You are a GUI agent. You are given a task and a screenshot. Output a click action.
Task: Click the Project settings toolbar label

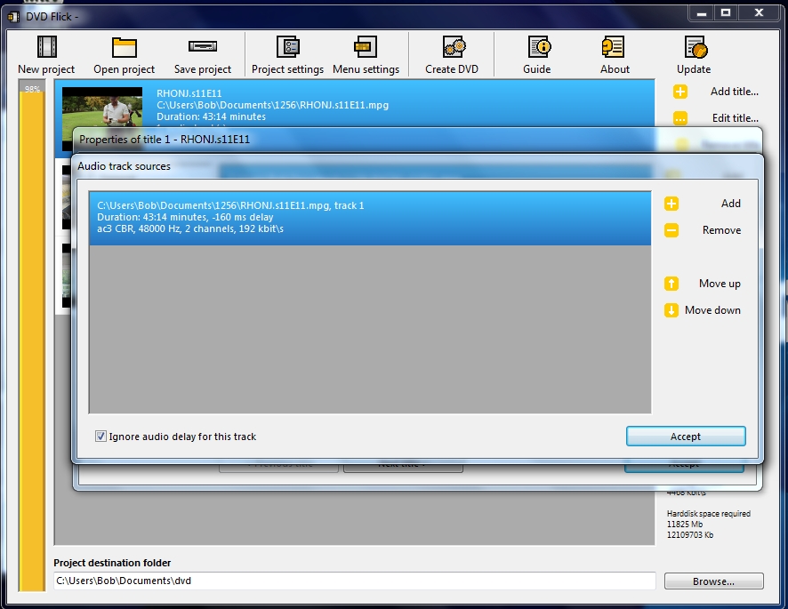pos(287,69)
